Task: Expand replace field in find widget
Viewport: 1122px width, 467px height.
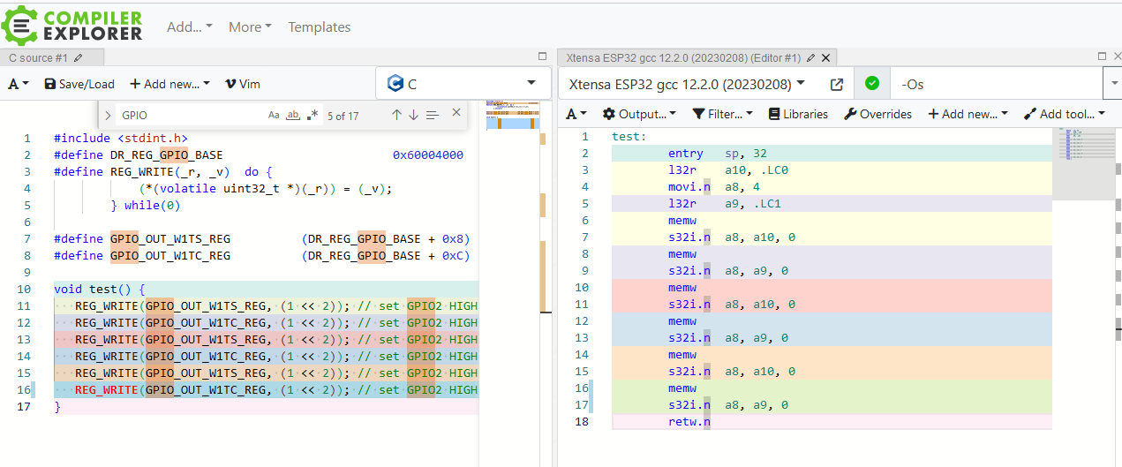Action: tap(108, 115)
